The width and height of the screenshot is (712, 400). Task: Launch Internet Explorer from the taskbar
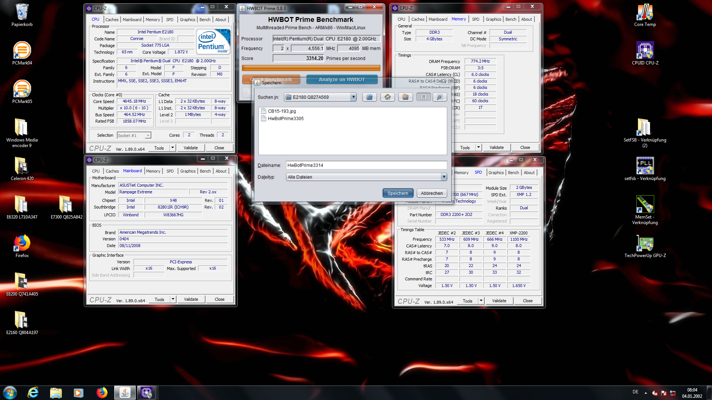pos(33,393)
